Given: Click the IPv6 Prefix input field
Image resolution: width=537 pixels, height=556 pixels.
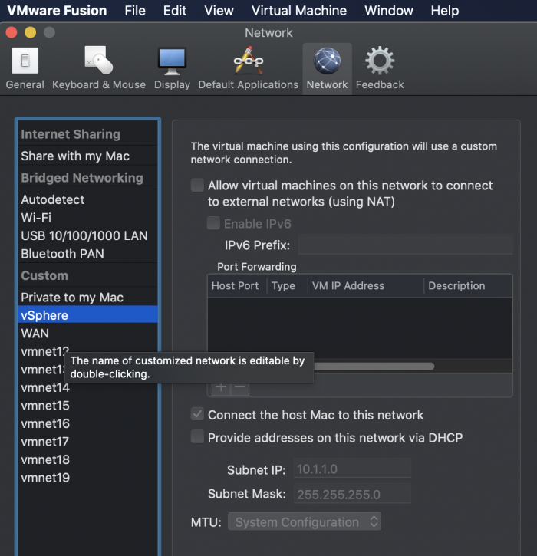Looking at the screenshot, I should pos(405,245).
